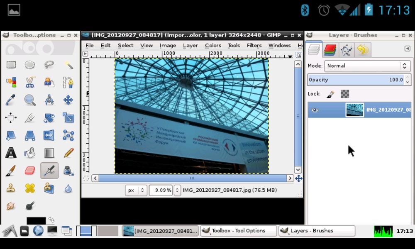Select the Heal tool
This screenshot has height=249, width=415.
point(30,188)
